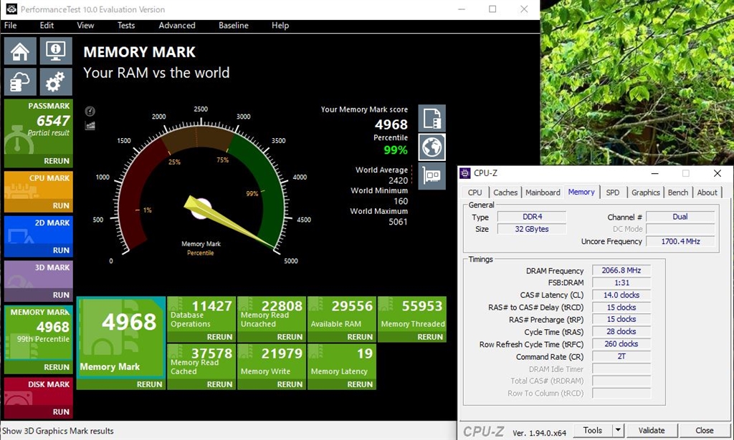734x440 pixels.
Task: Click the hardware card comparison icon
Action: click(432, 175)
